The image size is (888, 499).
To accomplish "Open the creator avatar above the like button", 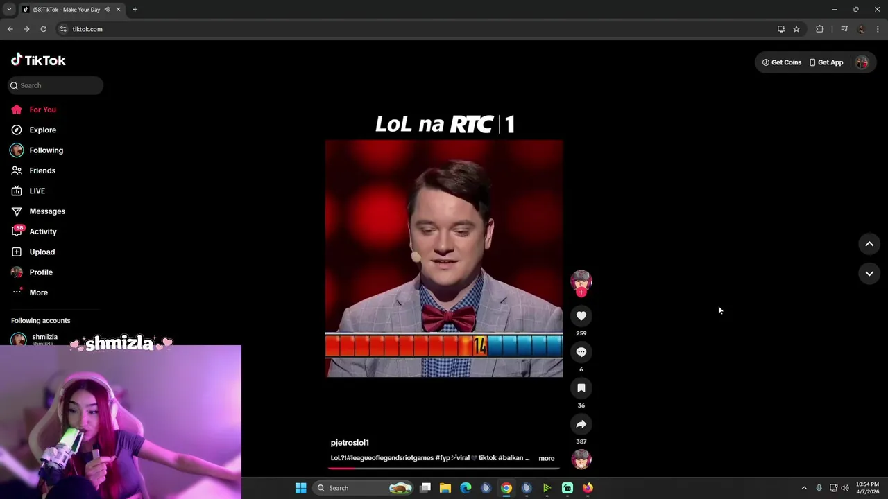I will point(581,280).
